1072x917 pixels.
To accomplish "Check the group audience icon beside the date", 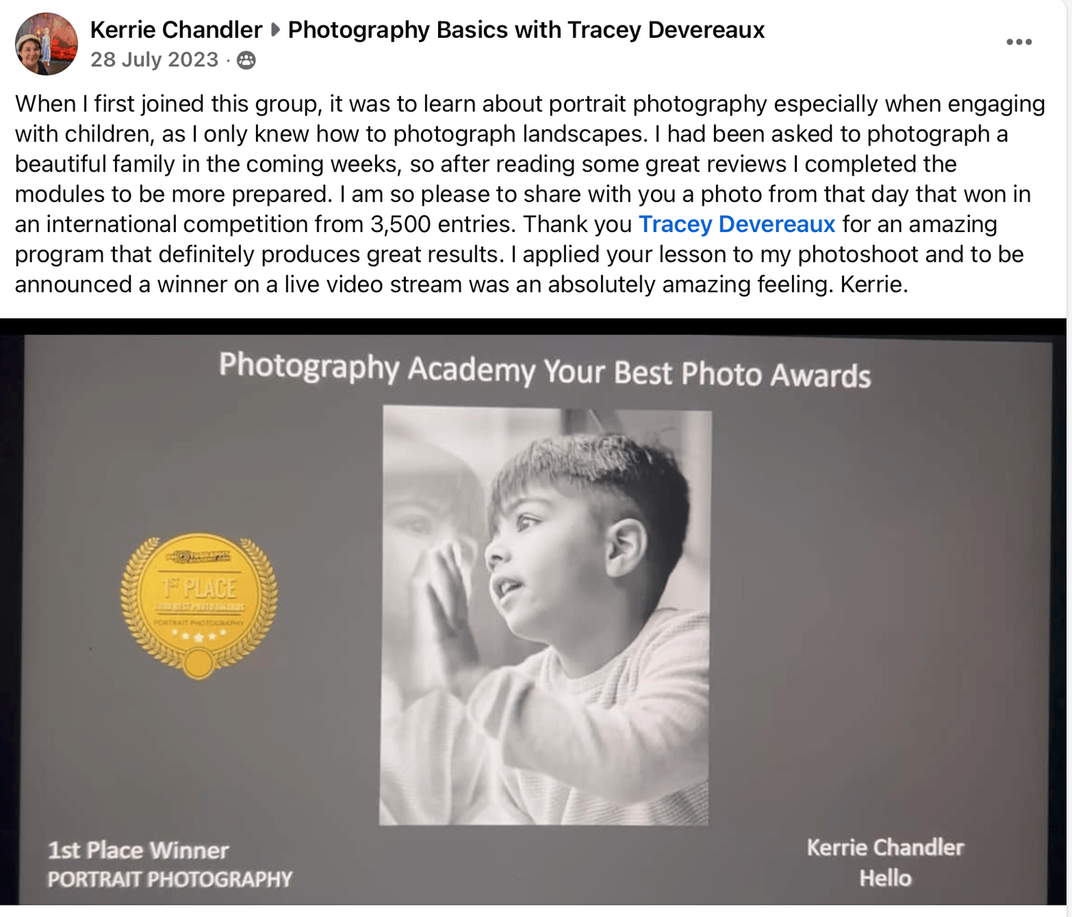I will tap(246, 60).
